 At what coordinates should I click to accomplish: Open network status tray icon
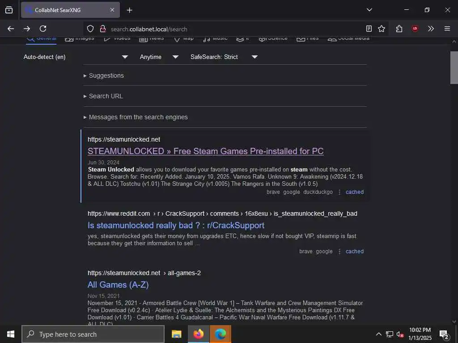tap(390, 334)
